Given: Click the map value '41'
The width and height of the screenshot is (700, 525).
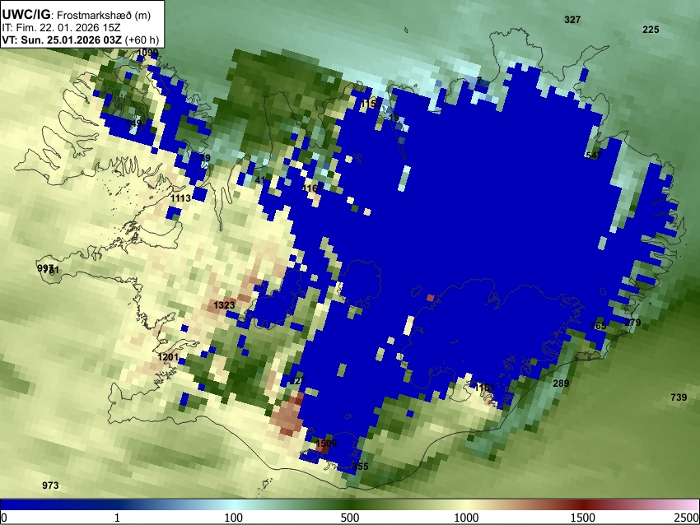Looking at the screenshot, I should click(x=260, y=179).
